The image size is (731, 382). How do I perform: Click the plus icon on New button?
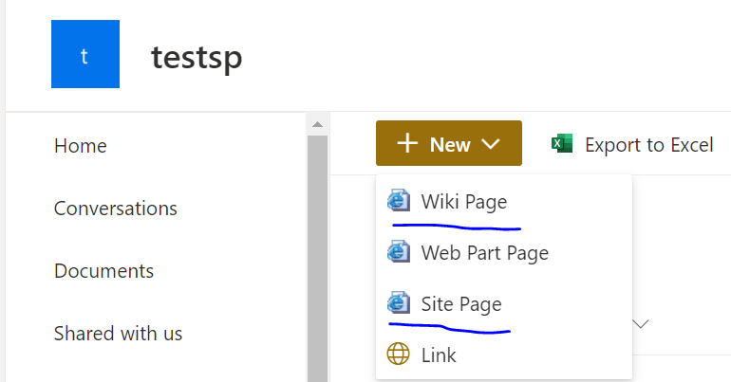tap(407, 143)
